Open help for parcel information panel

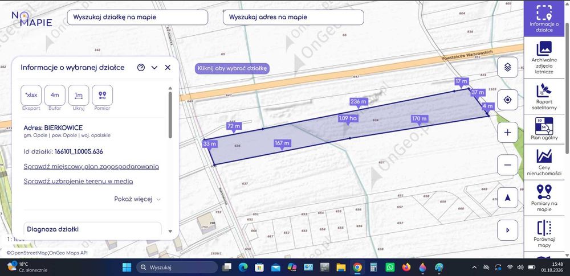point(141,68)
